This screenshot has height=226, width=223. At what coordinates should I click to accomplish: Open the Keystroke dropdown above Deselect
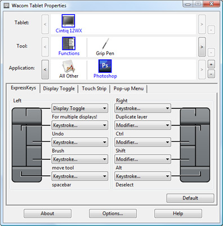142,176
